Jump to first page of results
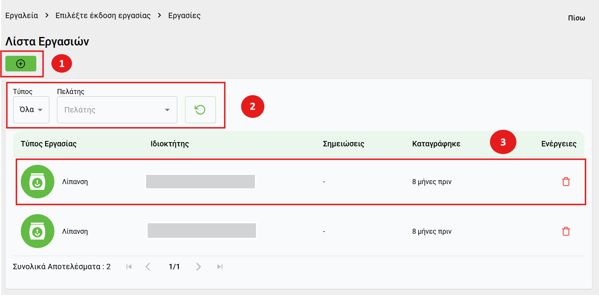The image size is (599, 295). (x=129, y=267)
